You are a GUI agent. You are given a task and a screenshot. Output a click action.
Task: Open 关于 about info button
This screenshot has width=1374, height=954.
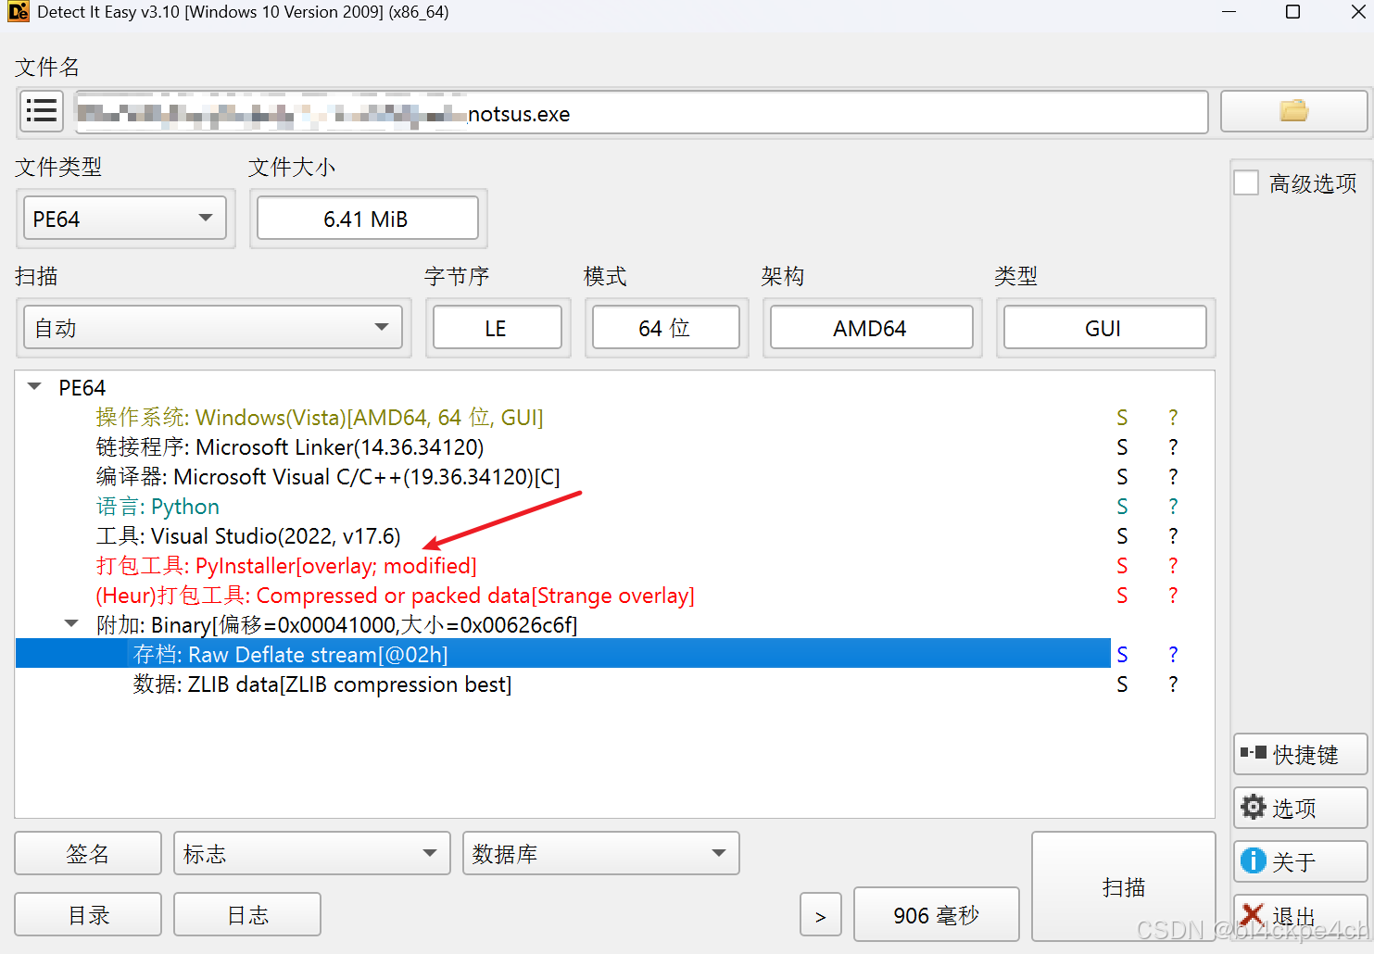[1300, 861]
